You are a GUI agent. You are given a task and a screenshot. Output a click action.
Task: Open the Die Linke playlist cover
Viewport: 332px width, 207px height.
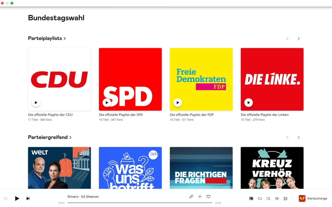tap(272, 79)
